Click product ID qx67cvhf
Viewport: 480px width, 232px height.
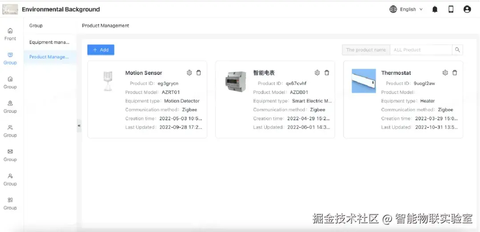[296, 83]
